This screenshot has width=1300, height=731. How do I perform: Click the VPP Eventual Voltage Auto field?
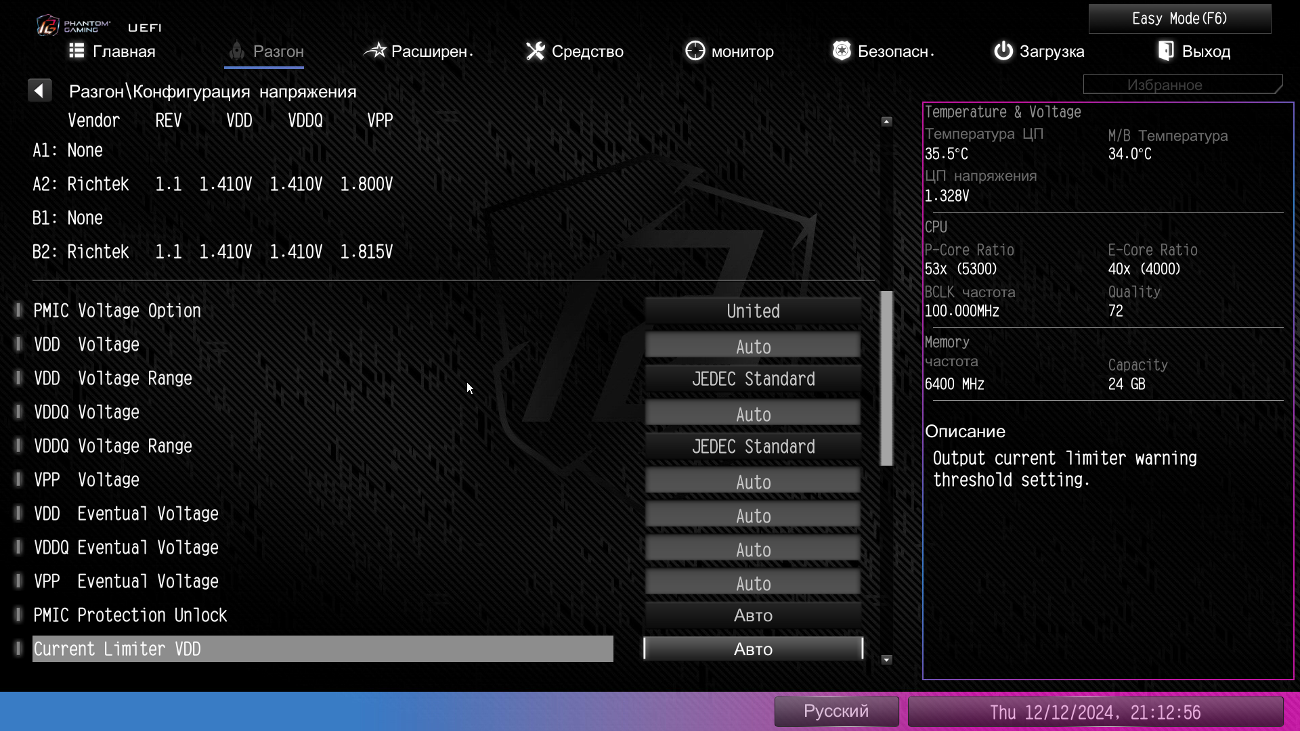pyautogui.click(x=753, y=583)
